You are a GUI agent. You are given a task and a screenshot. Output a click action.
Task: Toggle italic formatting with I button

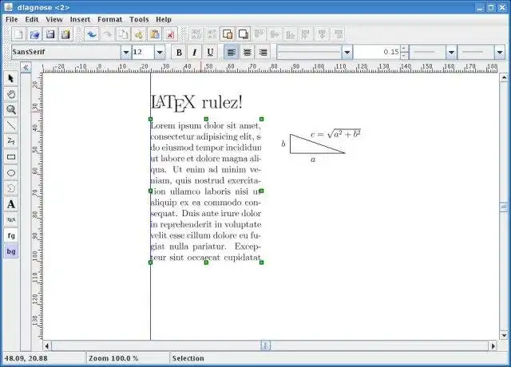195,52
